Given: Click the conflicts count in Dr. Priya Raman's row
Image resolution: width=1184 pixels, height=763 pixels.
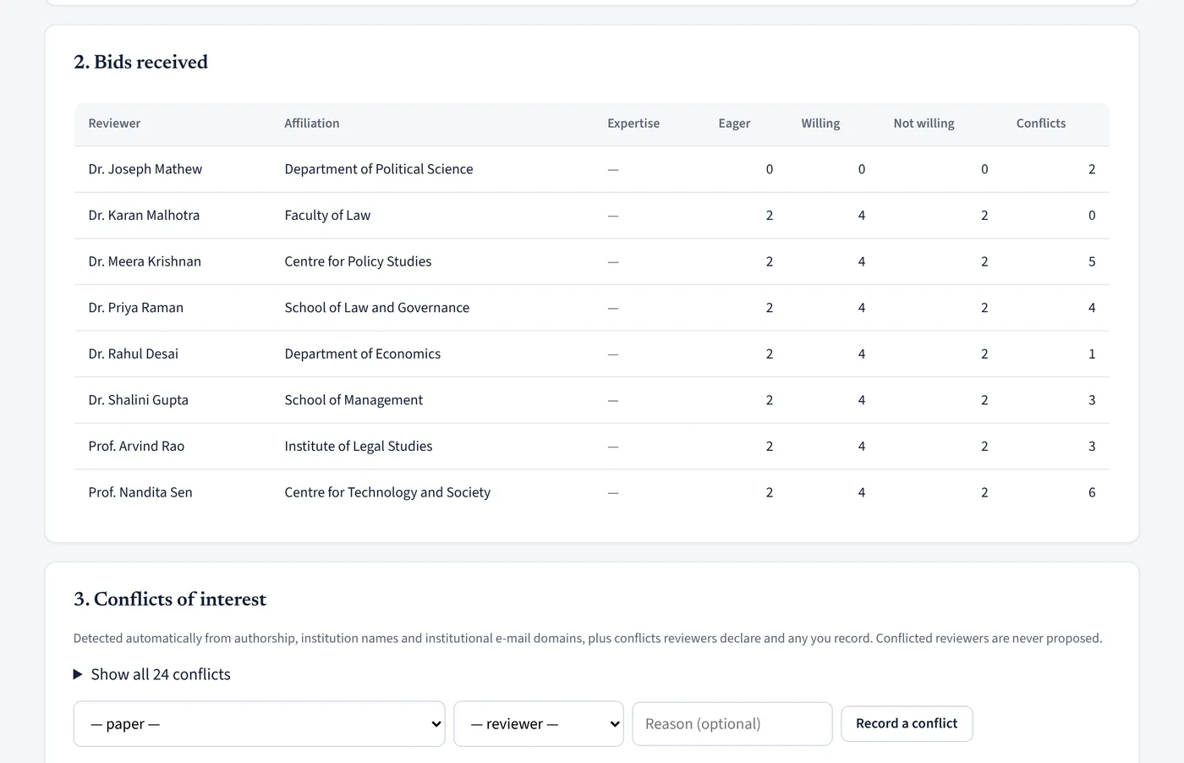Looking at the screenshot, I should coord(1092,308).
